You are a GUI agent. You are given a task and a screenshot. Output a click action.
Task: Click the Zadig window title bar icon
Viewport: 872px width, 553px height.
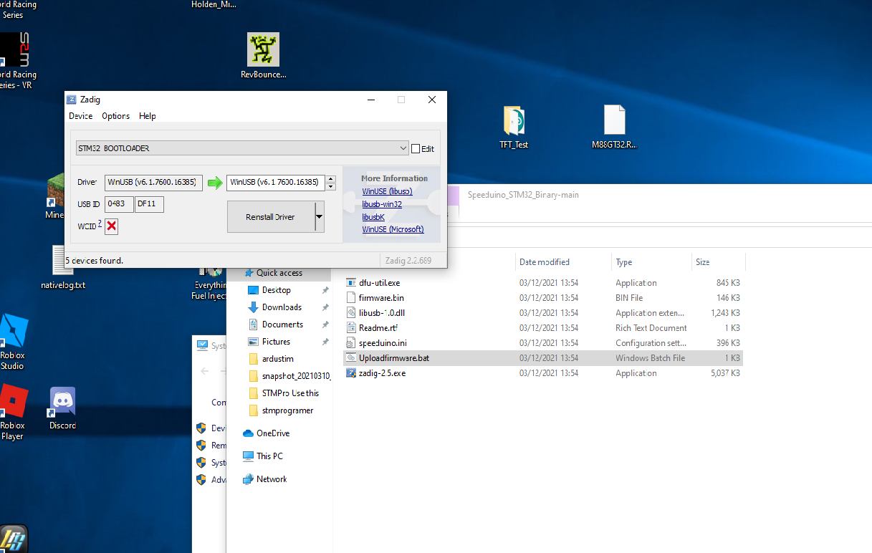(x=72, y=100)
